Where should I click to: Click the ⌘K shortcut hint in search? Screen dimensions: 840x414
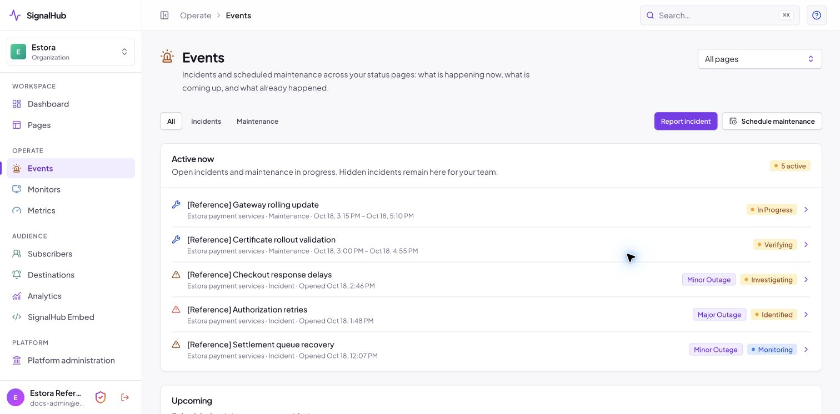(x=786, y=16)
